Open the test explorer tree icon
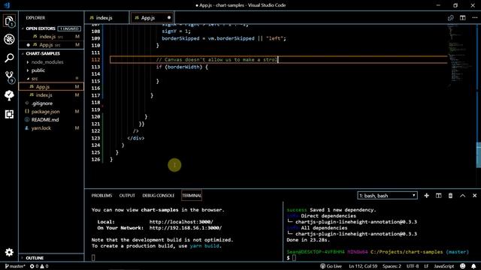Image resolution: width=481 pixels, height=270 pixels. 9,95
